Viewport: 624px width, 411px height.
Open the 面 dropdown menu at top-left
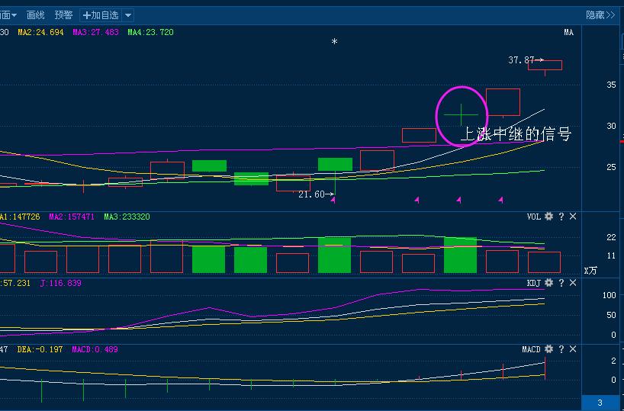tap(8, 15)
